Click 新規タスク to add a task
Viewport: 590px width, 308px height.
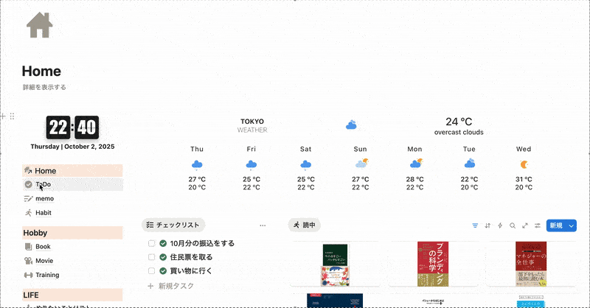176,285
